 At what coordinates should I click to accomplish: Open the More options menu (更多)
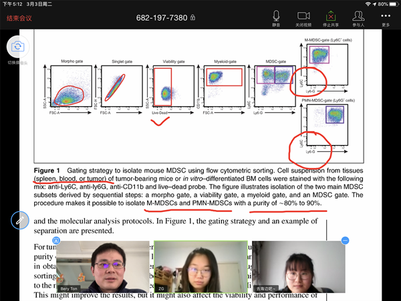386,17
